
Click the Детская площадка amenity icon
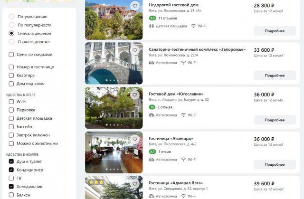pyautogui.click(x=152, y=26)
